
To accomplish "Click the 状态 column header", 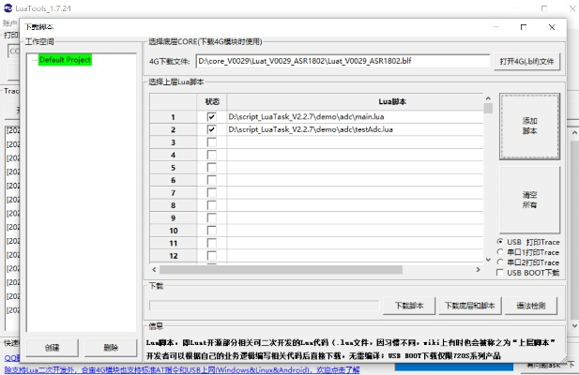I will click(212, 102).
